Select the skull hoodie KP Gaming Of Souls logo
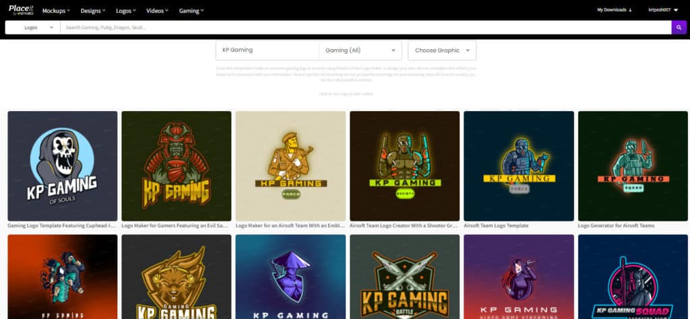 (x=63, y=166)
